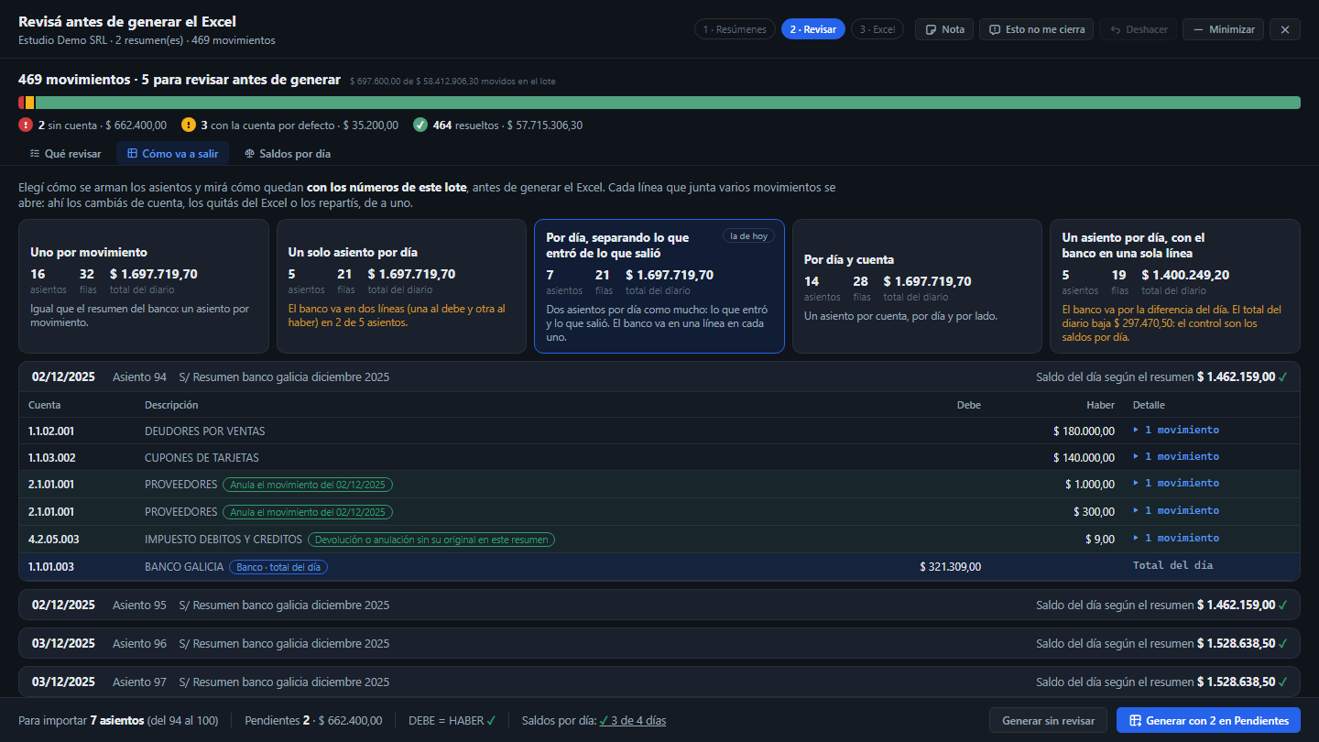This screenshot has height=742, width=1319.
Task: Click the minimize dash icon in Minimizar
Action: [1198, 29]
